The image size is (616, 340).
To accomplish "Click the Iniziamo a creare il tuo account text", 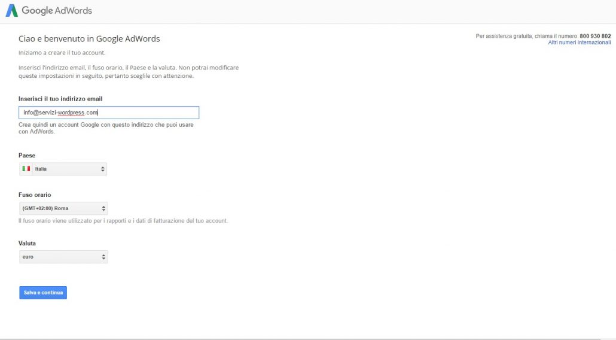I will coord(62,53).
